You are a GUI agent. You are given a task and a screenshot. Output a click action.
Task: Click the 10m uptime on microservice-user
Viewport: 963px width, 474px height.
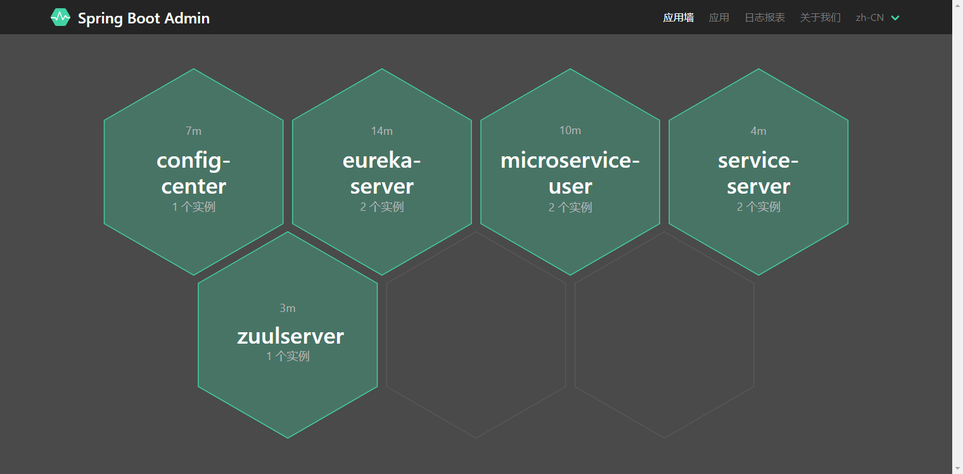(570, 130)
